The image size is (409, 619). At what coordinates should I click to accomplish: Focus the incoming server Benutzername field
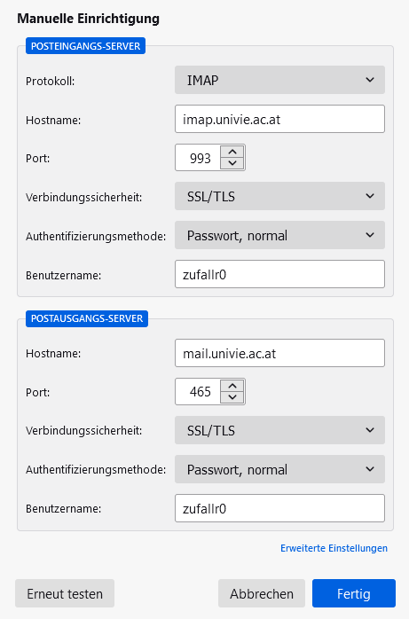click(279, 274)
